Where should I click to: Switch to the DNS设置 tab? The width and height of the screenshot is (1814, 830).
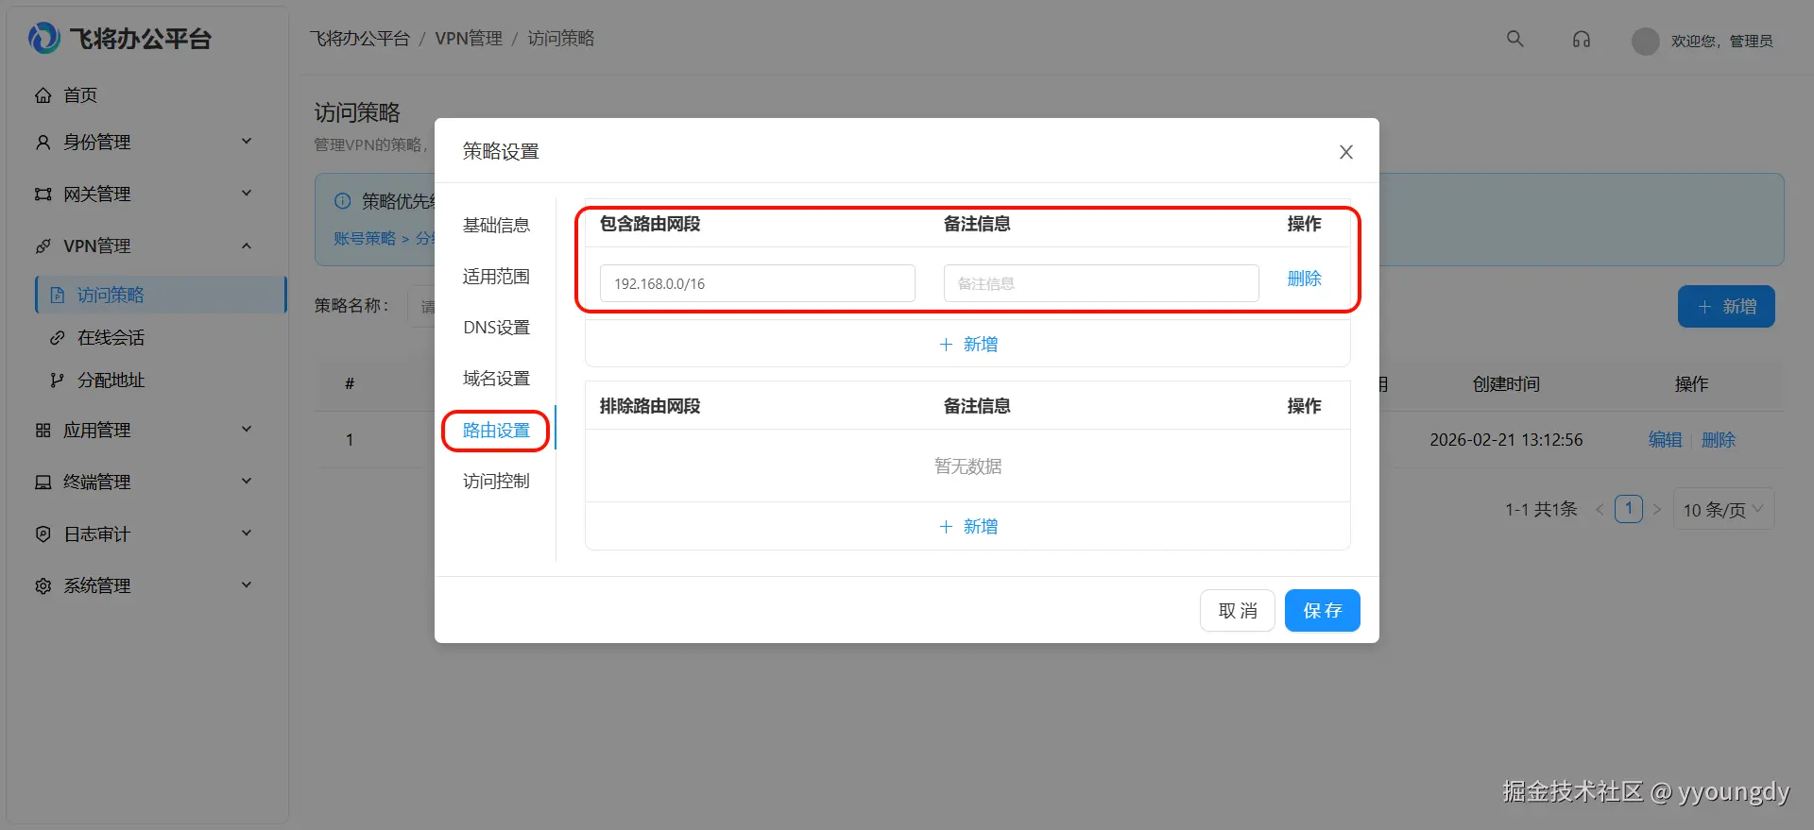click(x=496, y=328)
